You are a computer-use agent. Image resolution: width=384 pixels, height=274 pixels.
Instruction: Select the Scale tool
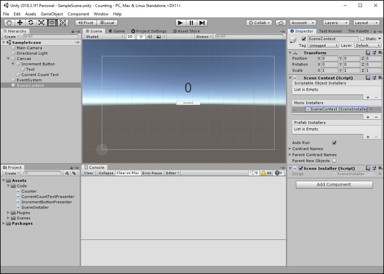(42, 22)
